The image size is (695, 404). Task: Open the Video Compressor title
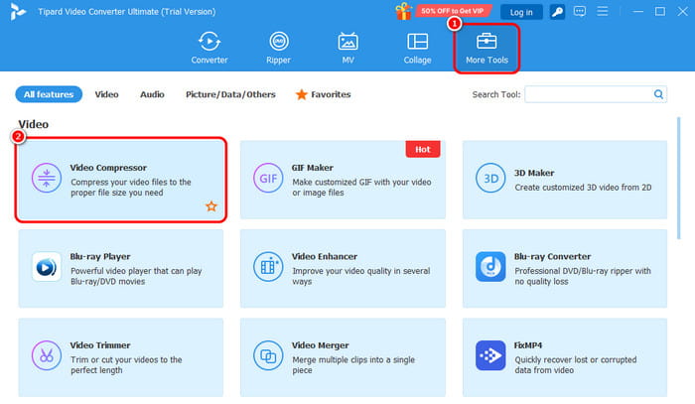pos(108,168)
